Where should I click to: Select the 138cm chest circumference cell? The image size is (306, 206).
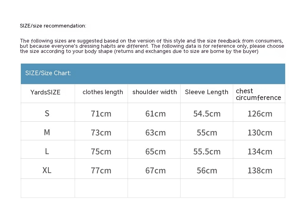[x=260, y=171]
